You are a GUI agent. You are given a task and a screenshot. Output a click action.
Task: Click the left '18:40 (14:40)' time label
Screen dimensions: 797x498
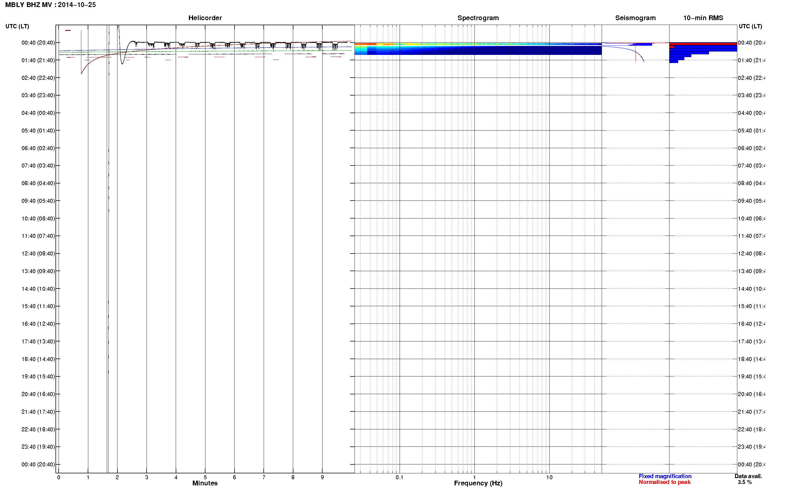(38, 359)
